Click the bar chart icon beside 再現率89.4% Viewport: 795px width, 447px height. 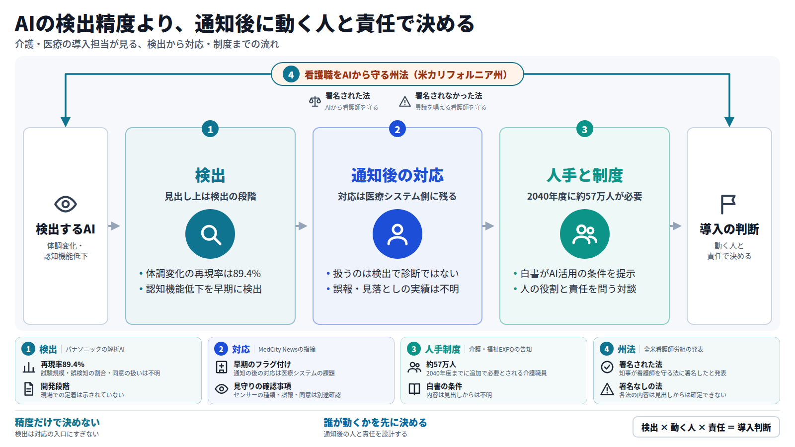29,368
